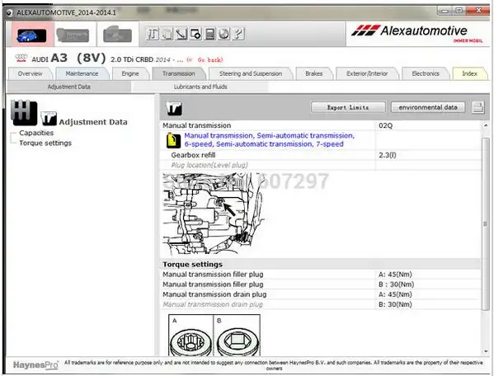Image resolution: width=494 pixels, height=376 pixels.
Task: Follow the Go back link
Action: (x=210, y=60)
